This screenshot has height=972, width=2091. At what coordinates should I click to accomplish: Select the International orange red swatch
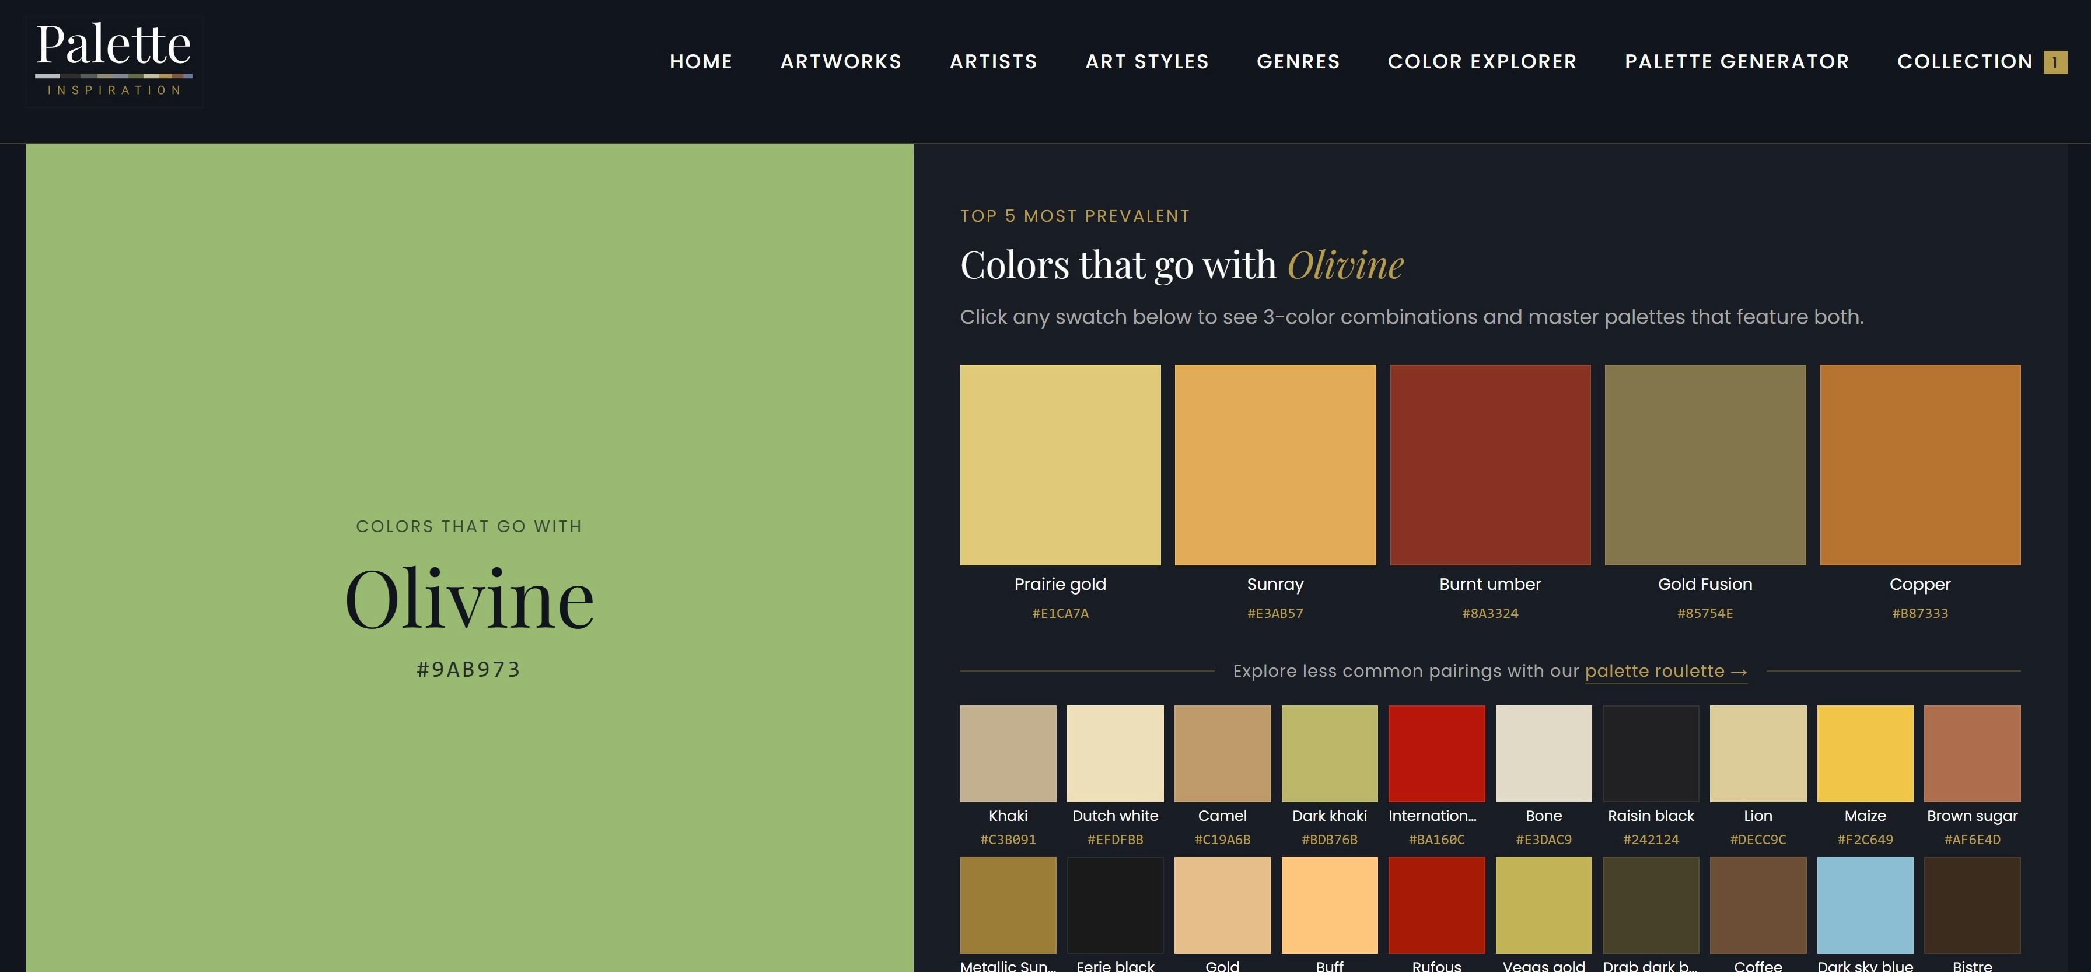[1437, 754]
